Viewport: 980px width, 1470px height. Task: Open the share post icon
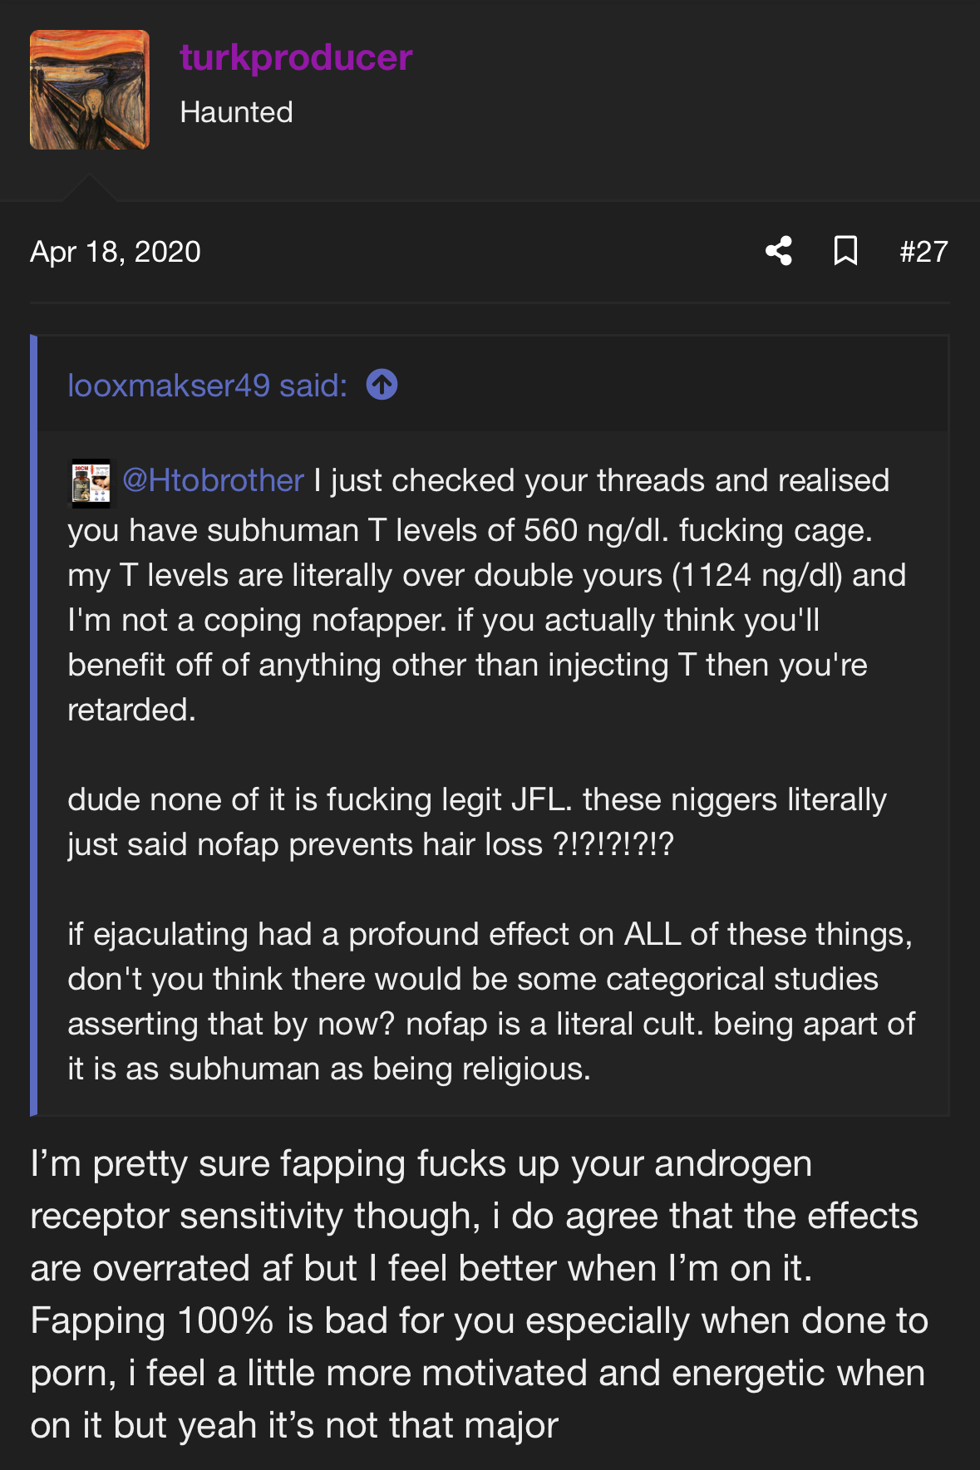tap(779, 251)
